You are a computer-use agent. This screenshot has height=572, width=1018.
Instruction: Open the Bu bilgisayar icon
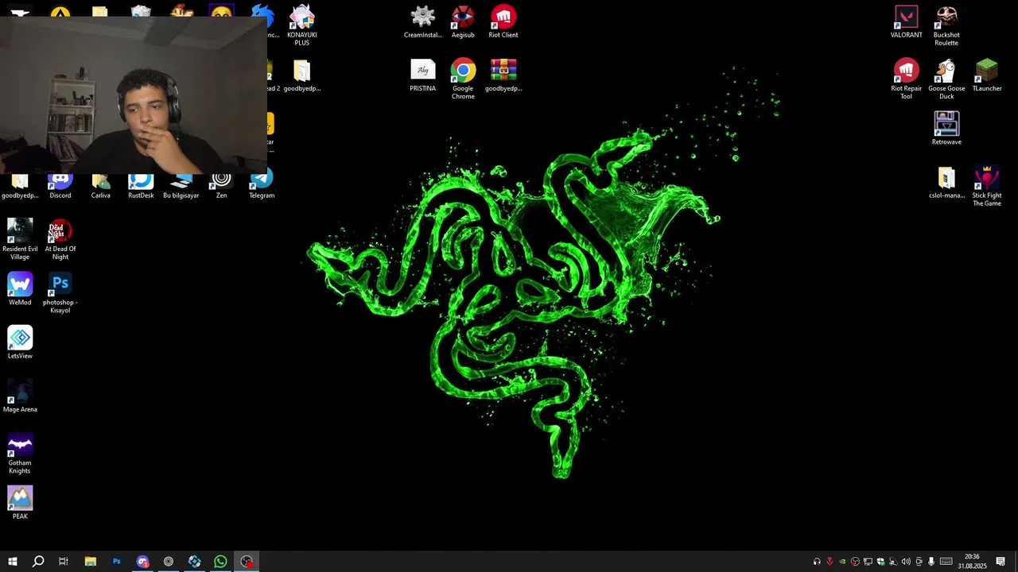[181, 187]
